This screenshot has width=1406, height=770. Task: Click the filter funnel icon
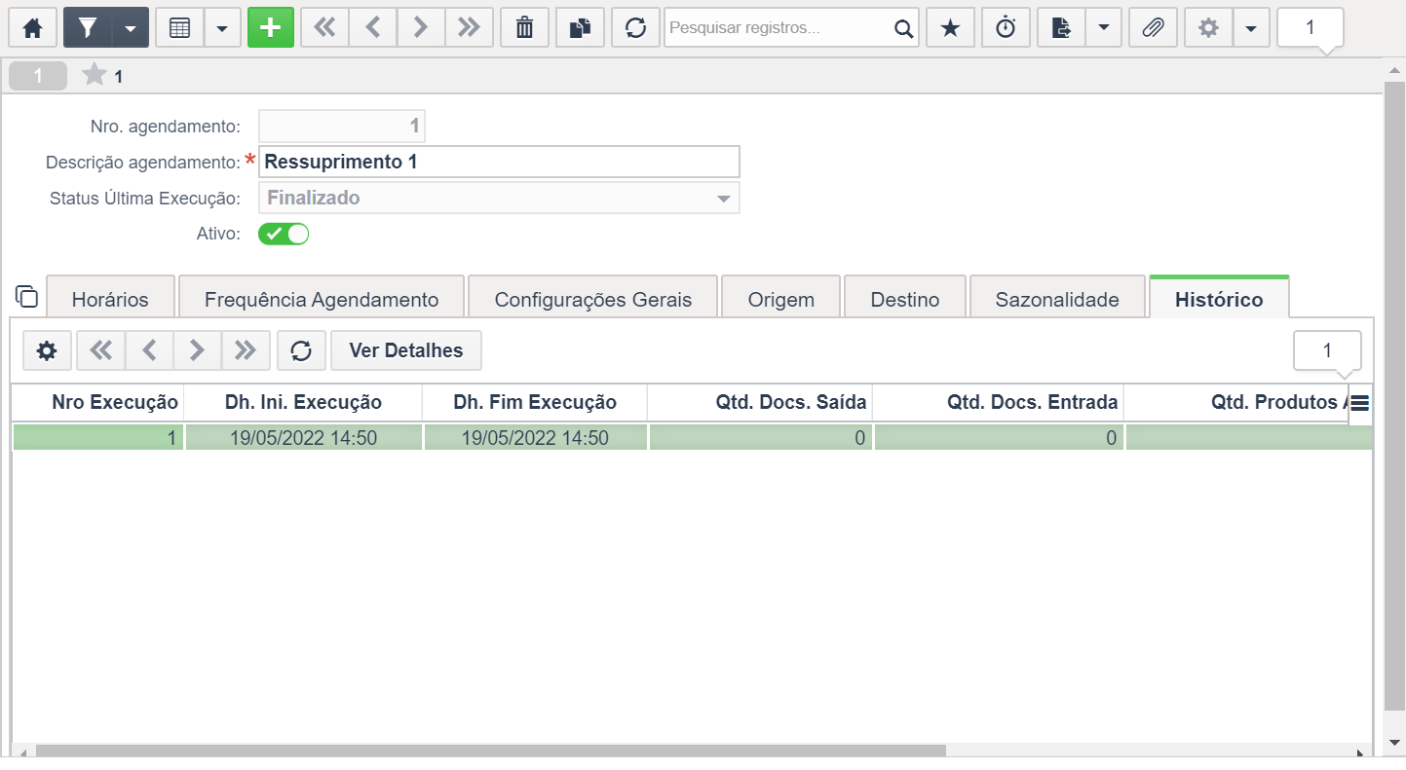point(88,28)
